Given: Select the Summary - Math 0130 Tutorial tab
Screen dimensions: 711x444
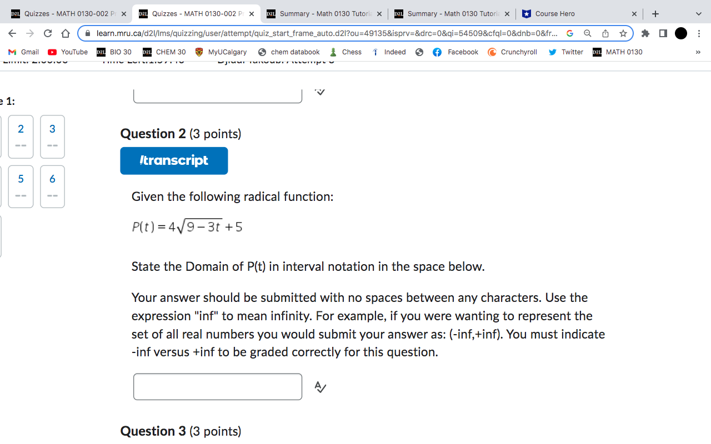Looking at the screenshot, I should click(322, 13).
